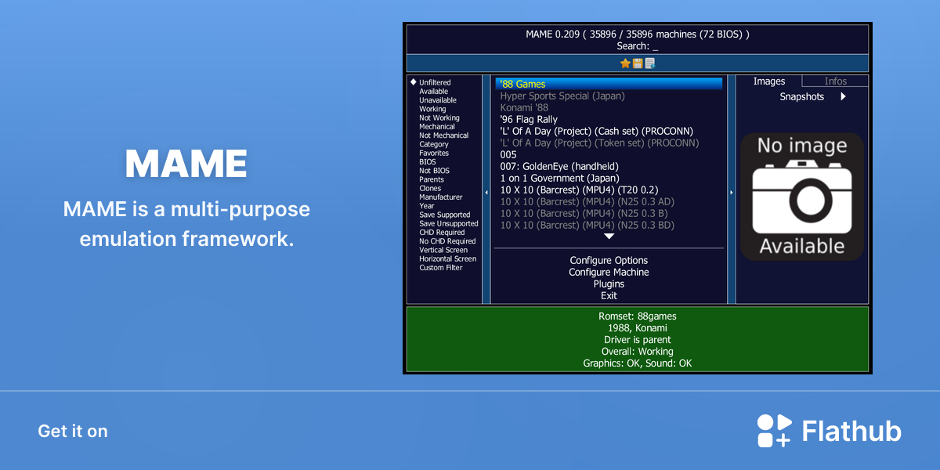Select the BIOS filter

coord(427,162)
